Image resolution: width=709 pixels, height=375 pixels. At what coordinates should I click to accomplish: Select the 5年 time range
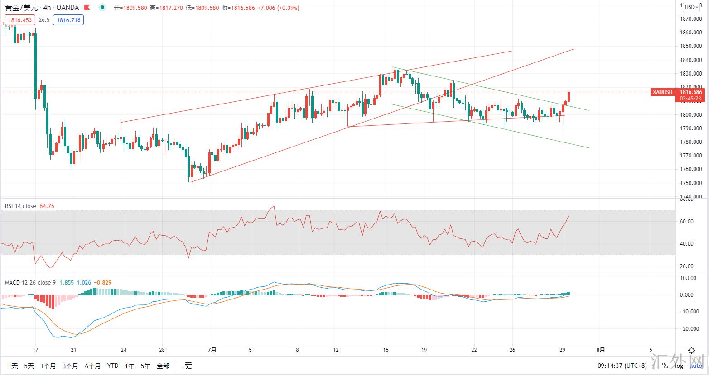[x=145, y=366]
